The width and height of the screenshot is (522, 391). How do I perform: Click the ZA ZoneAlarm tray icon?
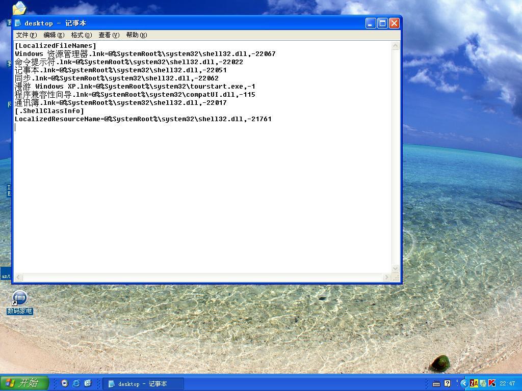tap(474, 383)
